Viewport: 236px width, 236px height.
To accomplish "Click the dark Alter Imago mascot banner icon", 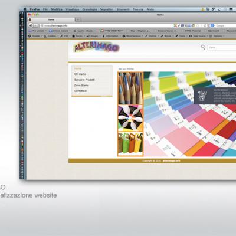I will 202,96.
